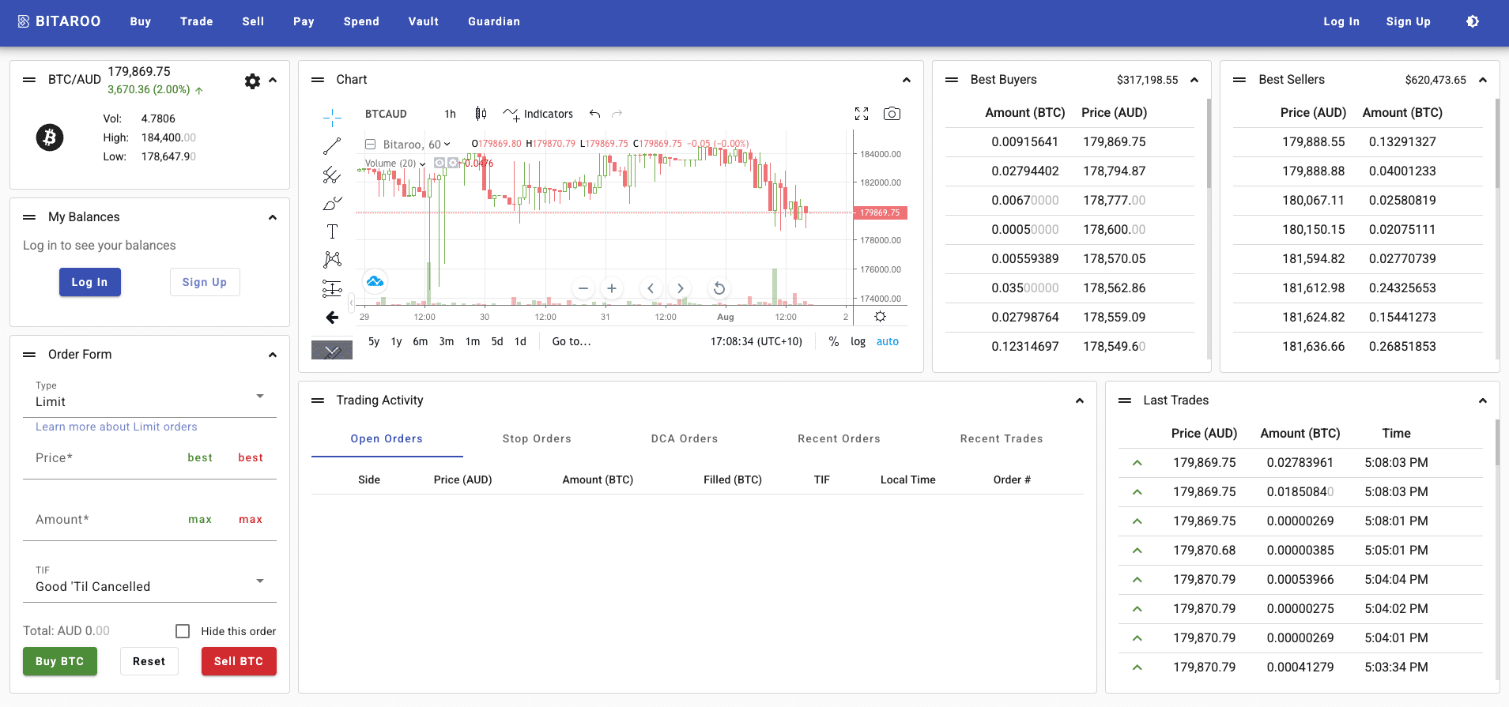Check the Hide this order box

coord(183,631)
